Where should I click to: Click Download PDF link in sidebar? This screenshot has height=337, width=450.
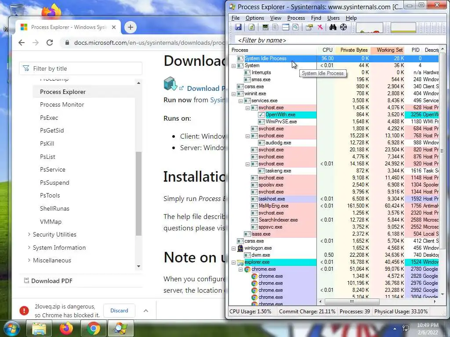click(x=52, y=281)
